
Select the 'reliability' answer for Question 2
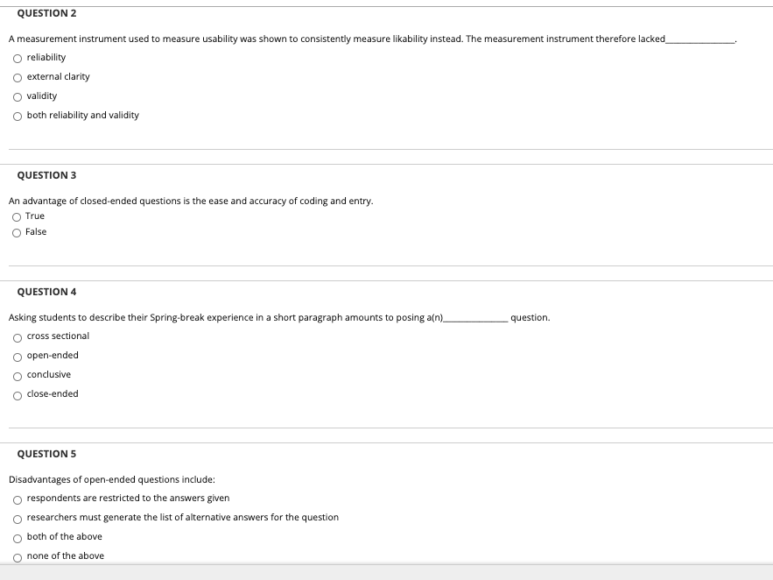pyautogui.click(x=18, y=59)
